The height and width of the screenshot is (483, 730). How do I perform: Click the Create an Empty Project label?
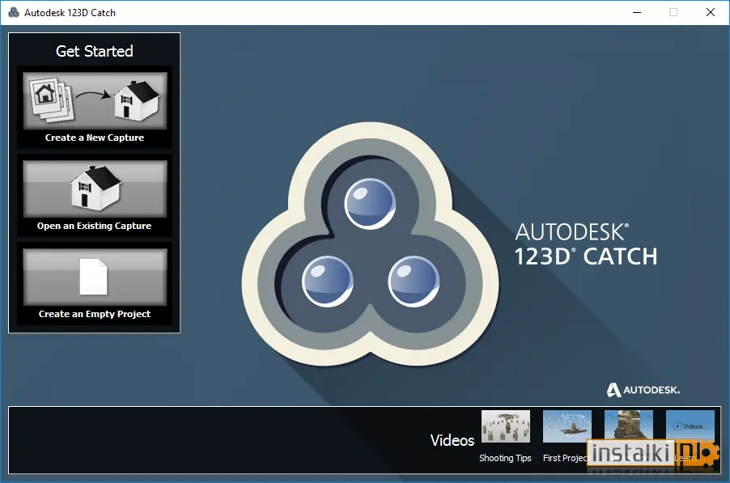pos(95,314)
